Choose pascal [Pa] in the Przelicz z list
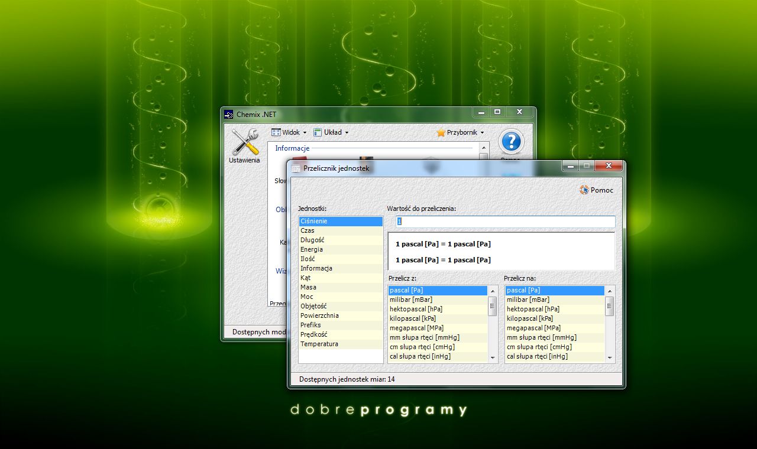 [x=438, y=290]
